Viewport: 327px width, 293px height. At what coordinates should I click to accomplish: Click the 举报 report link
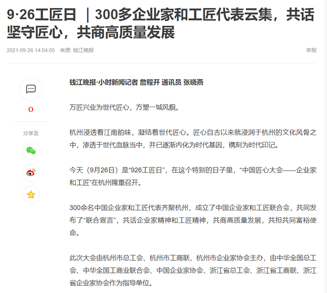(x=311, y=50)
